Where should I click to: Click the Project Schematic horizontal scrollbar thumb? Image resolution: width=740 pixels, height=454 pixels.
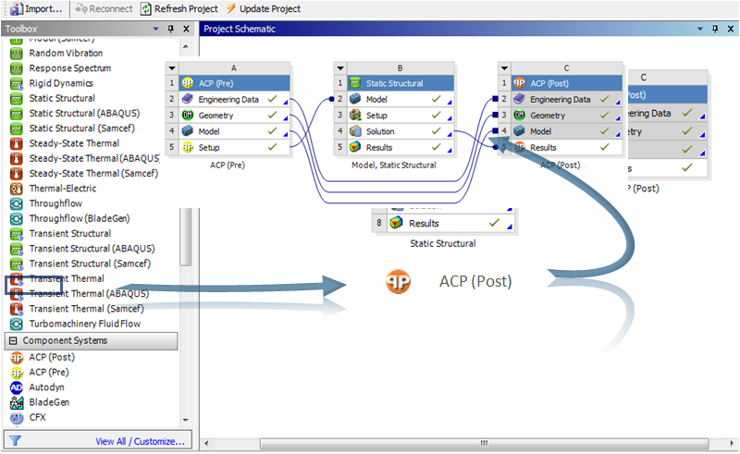(484, 443)
